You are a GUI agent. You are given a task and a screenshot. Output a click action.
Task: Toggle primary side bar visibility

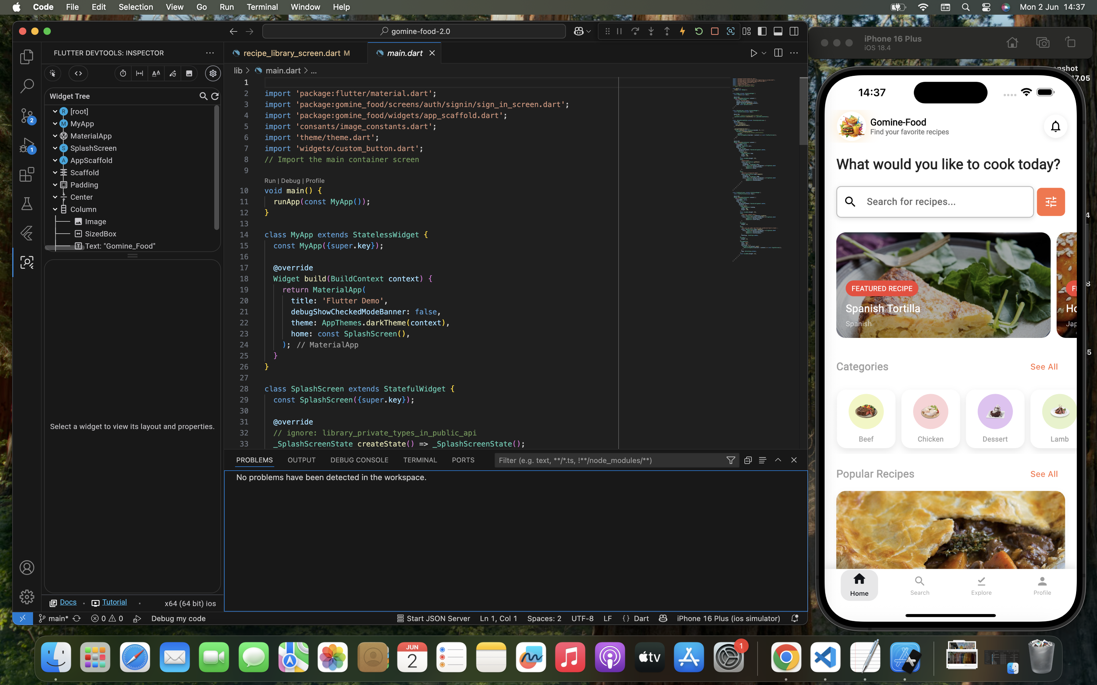(x=762, y=31)
